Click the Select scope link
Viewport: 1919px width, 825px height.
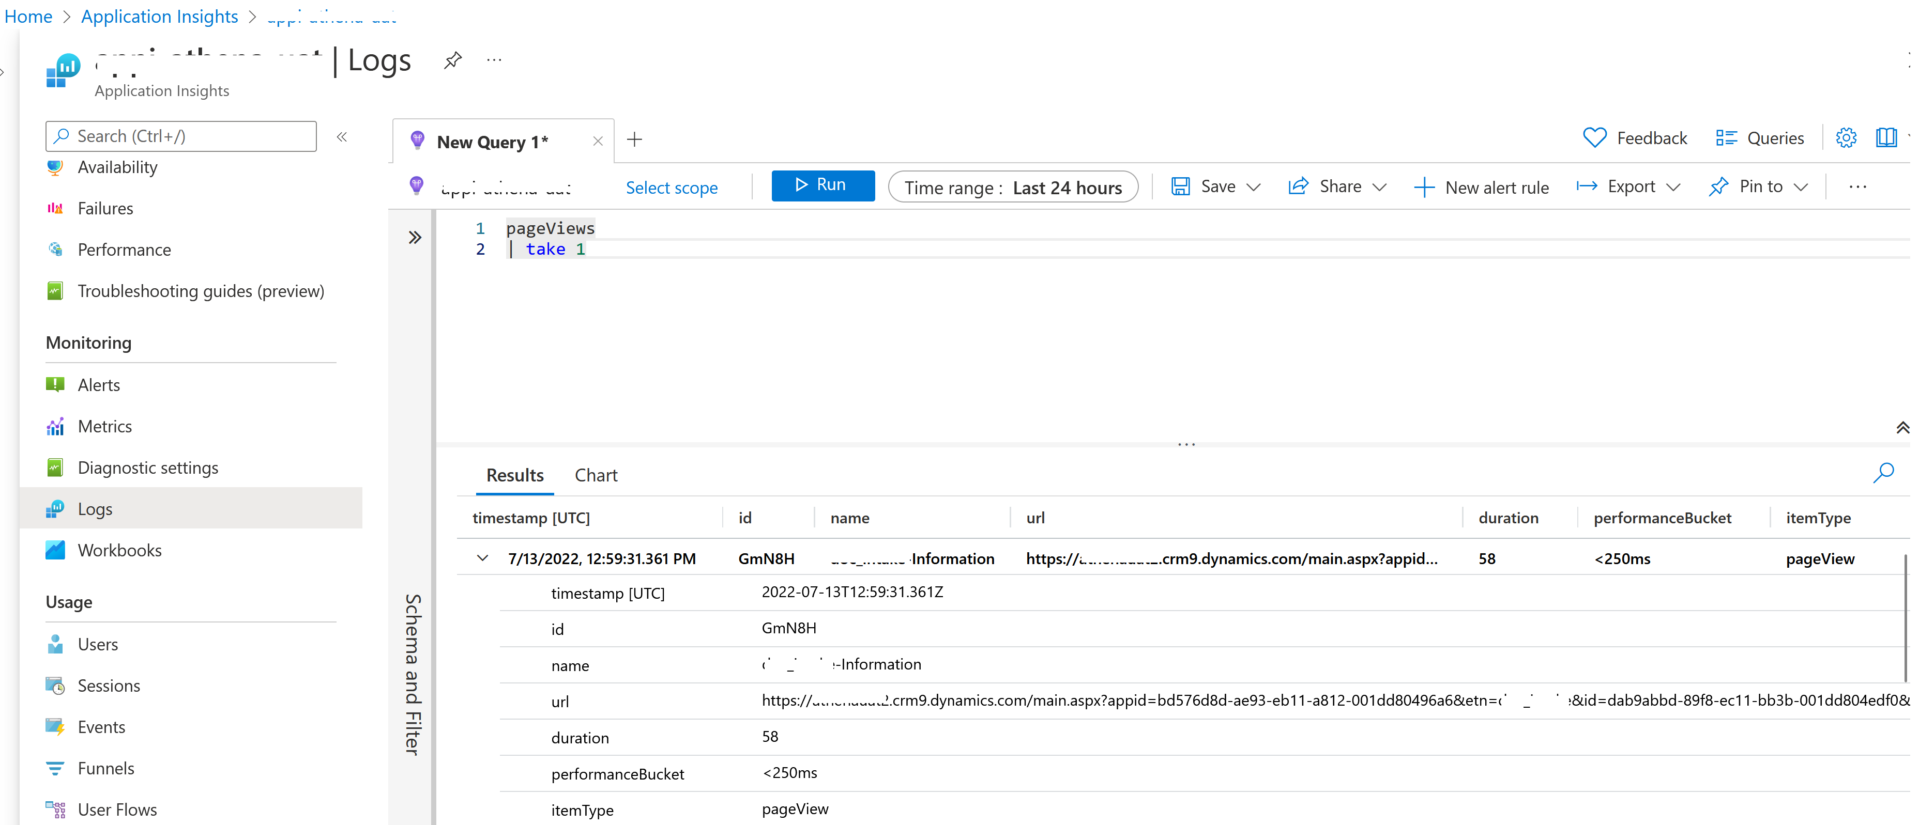coord(671,188)
